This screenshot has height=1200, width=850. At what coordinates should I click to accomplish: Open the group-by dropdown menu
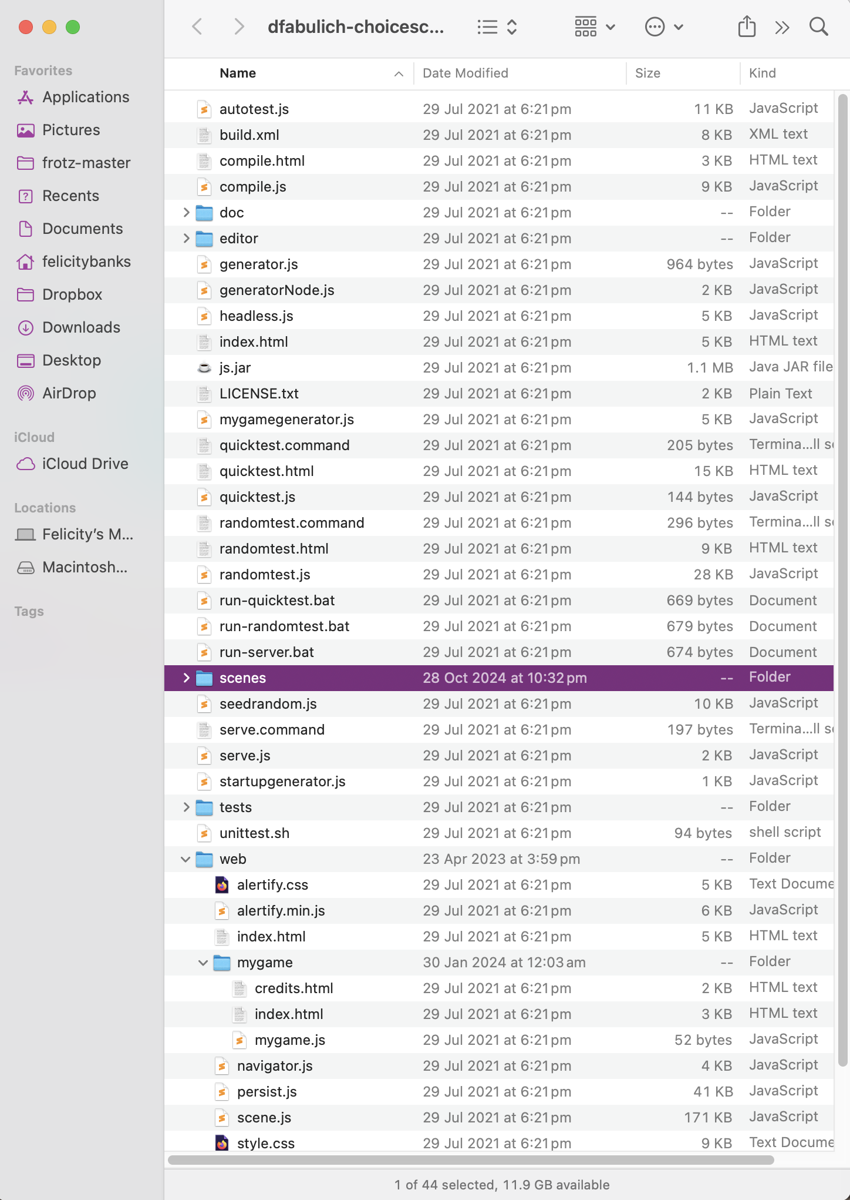[594, 27]
